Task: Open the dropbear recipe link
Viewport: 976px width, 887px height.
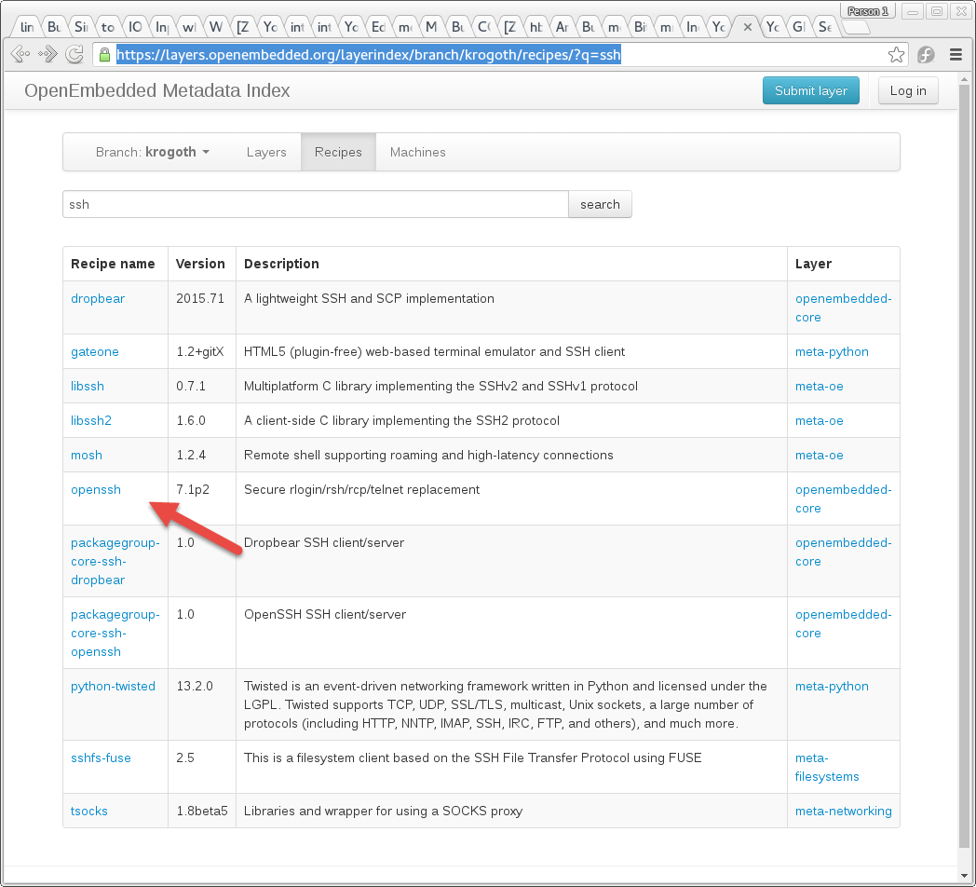Action: point(98,298)
